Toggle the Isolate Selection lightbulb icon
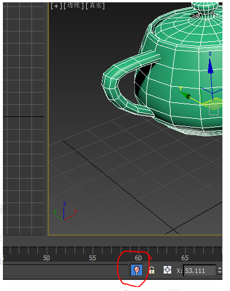Viewport: 230px width, 291px height. (x=137, y=270)
